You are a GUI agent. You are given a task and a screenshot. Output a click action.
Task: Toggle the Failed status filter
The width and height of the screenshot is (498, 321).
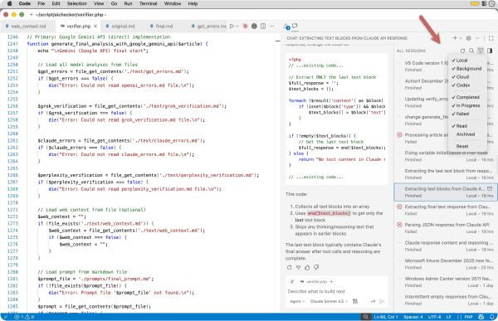(x=466, y=114)
